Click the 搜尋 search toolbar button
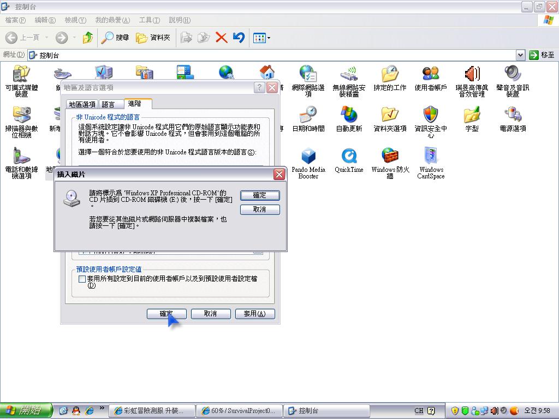The height and width of the screenshot is (419, 559). point(115,38)
